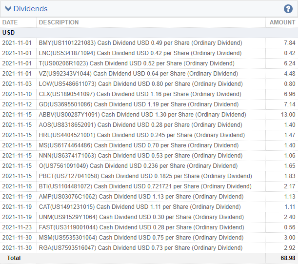Select the O(US7561091049) dividend description

138,166
